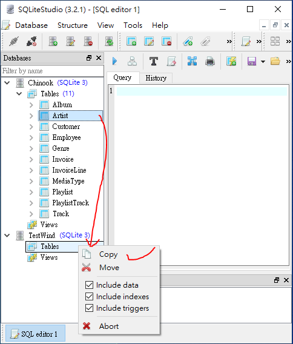Click the Create index icon
The image size is (293, 344).
(188, 41)
